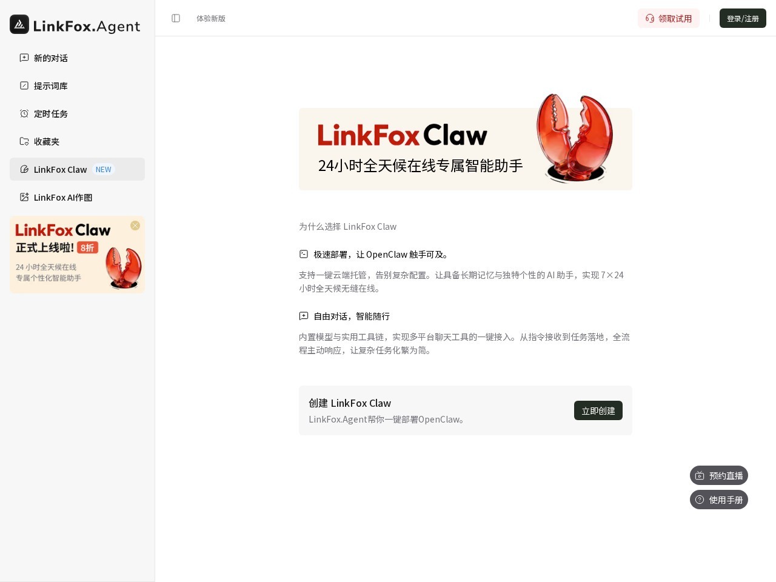Open LinkFox AI作图 menu item
Viewport: 776px width, 582px height.
(x=77, y=197)
